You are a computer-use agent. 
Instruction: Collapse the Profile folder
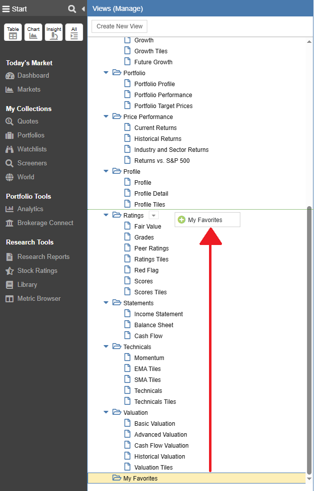click(106, 171)
